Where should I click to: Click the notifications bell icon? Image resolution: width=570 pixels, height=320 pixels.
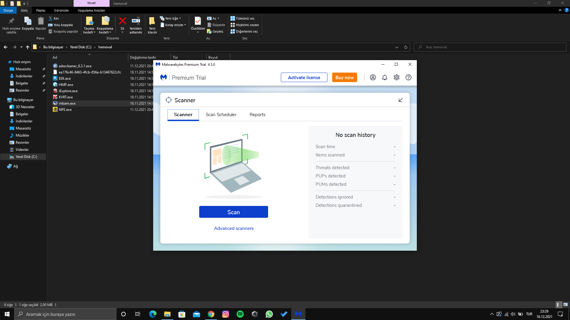pyautogui.click(x=385, y=77)
